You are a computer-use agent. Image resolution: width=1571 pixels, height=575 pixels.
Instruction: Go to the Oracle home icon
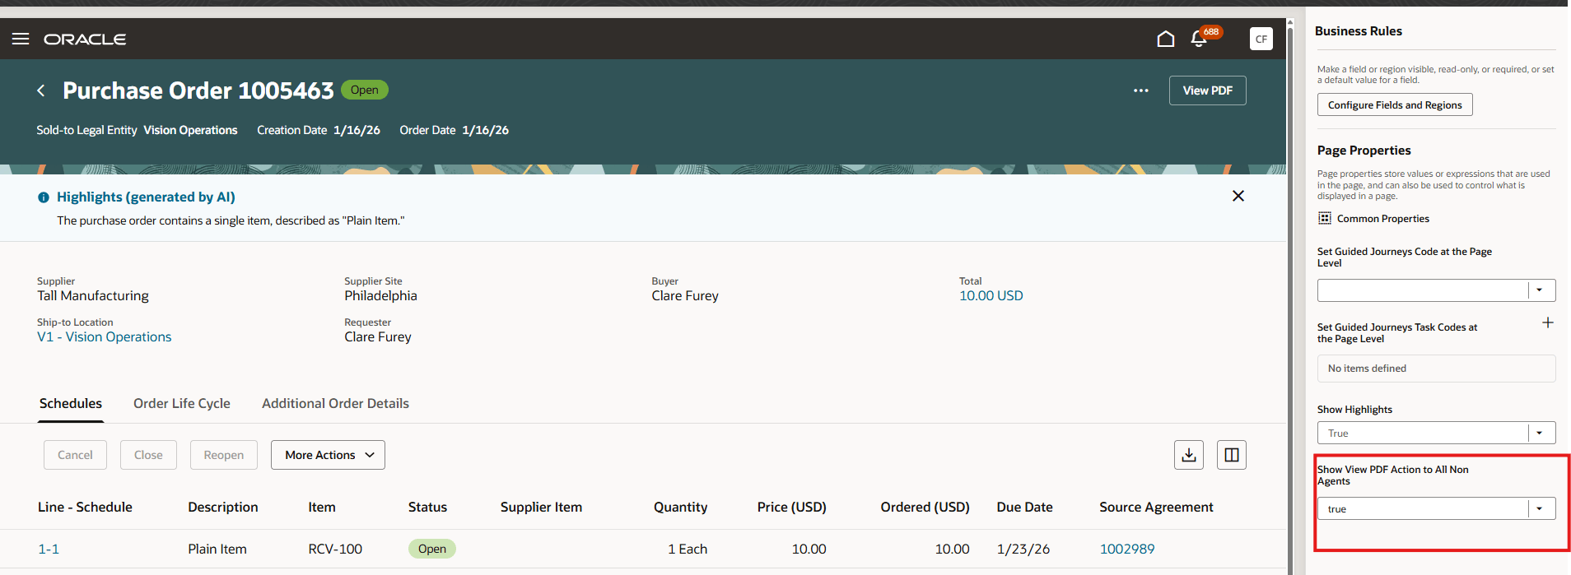(1165, 39)
